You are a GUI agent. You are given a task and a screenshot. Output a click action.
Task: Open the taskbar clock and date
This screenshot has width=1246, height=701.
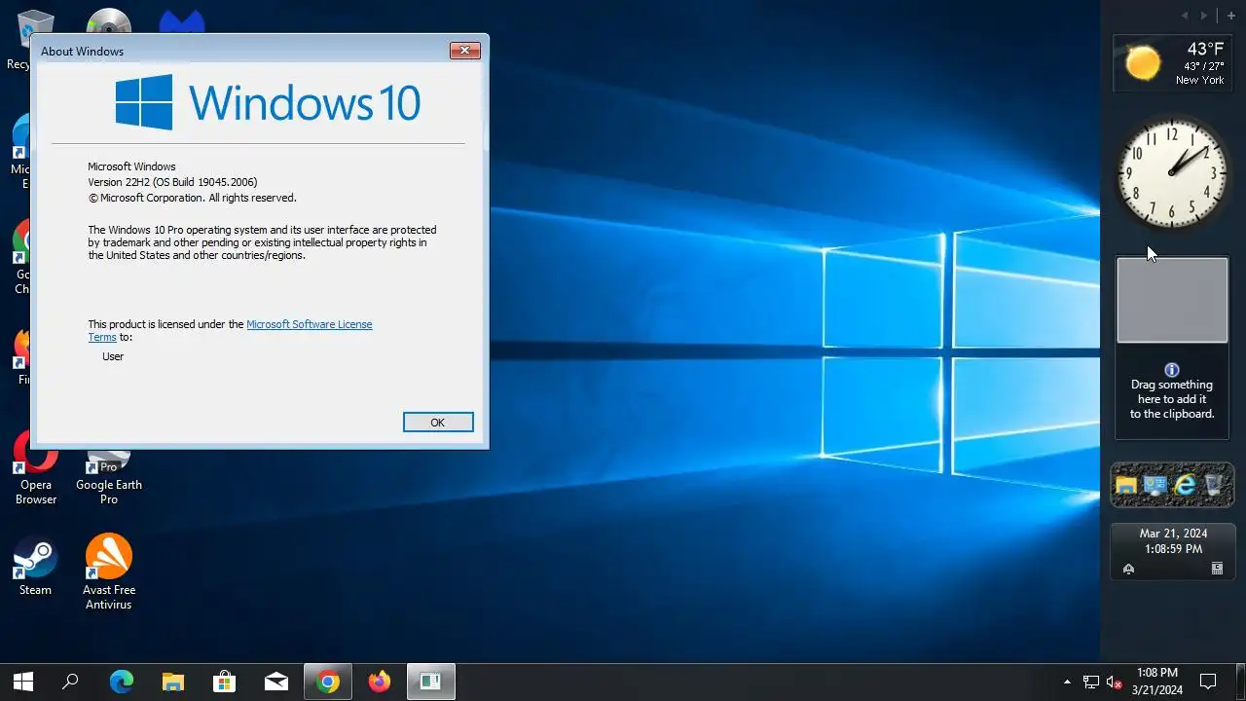pyautogui.click(x=1157, y=682)
